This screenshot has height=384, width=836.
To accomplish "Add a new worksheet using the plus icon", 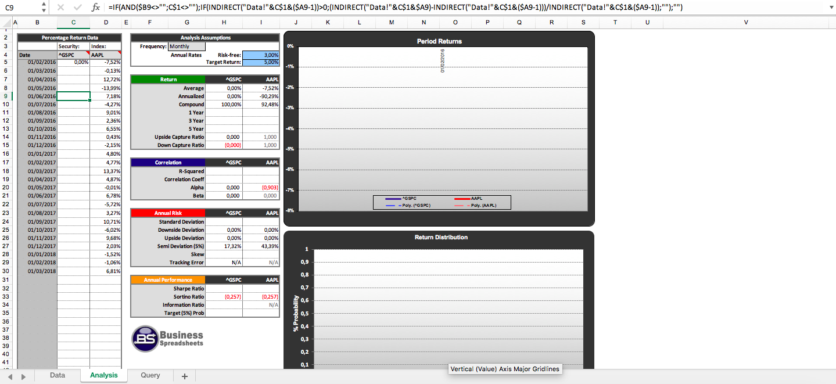I will tap(184, 375).
